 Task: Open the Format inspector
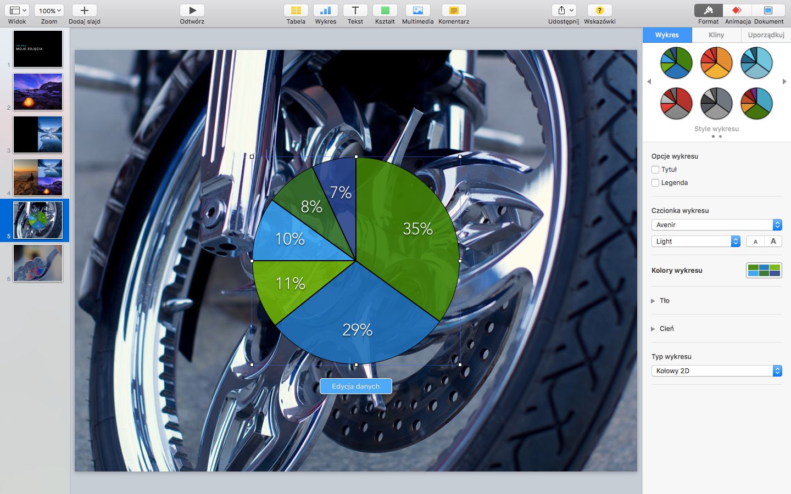point(709,10)
